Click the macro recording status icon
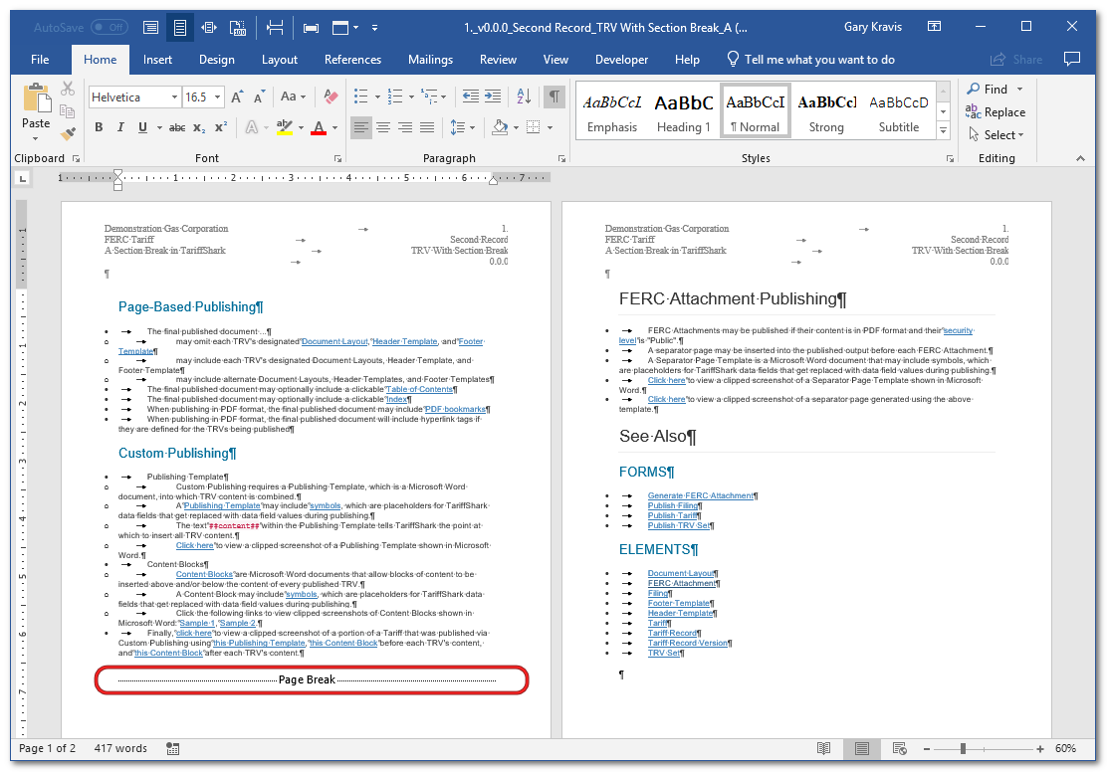Viewport: 1107px width, 772px height. pos(173,749)
